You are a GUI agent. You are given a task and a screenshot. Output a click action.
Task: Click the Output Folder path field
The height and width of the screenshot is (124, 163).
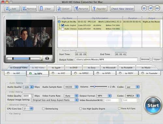pos(106,60)
